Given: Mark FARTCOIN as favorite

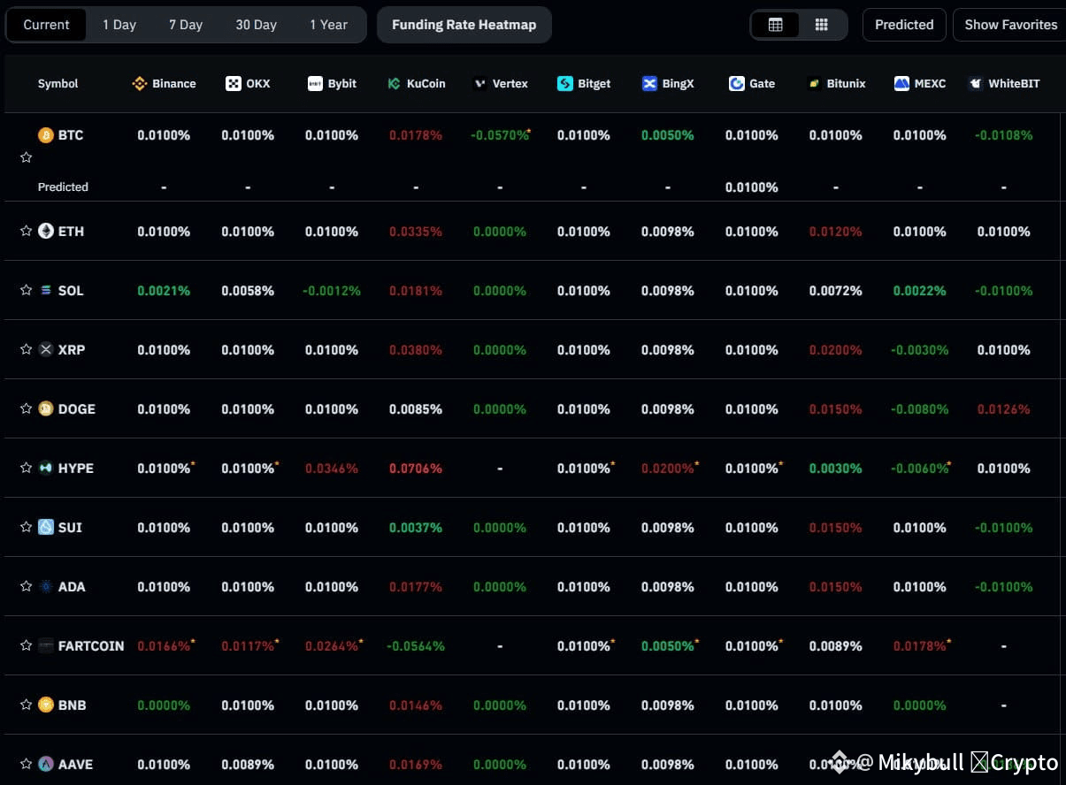Looking at the screenshot, I should pos(27,645).
